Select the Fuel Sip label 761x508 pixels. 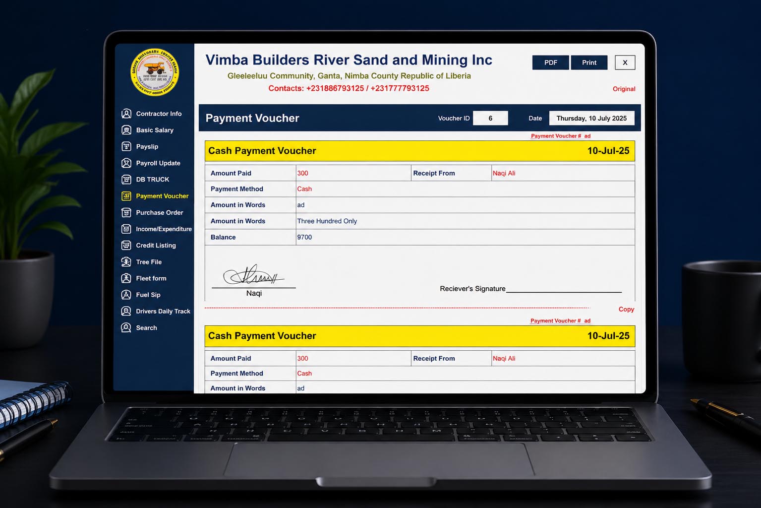148,295
